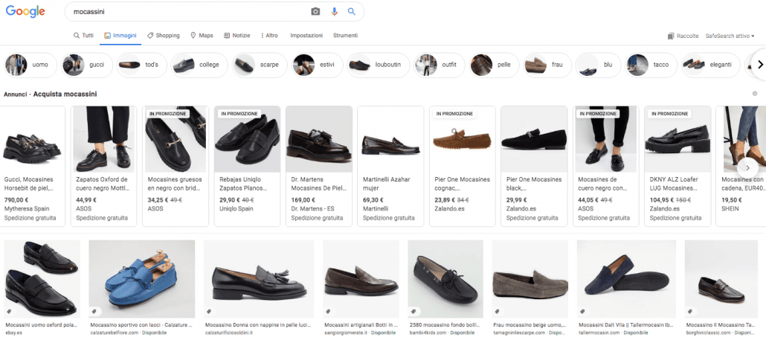
Task: Select the eleganti suggestion chip
Action: 711,65
